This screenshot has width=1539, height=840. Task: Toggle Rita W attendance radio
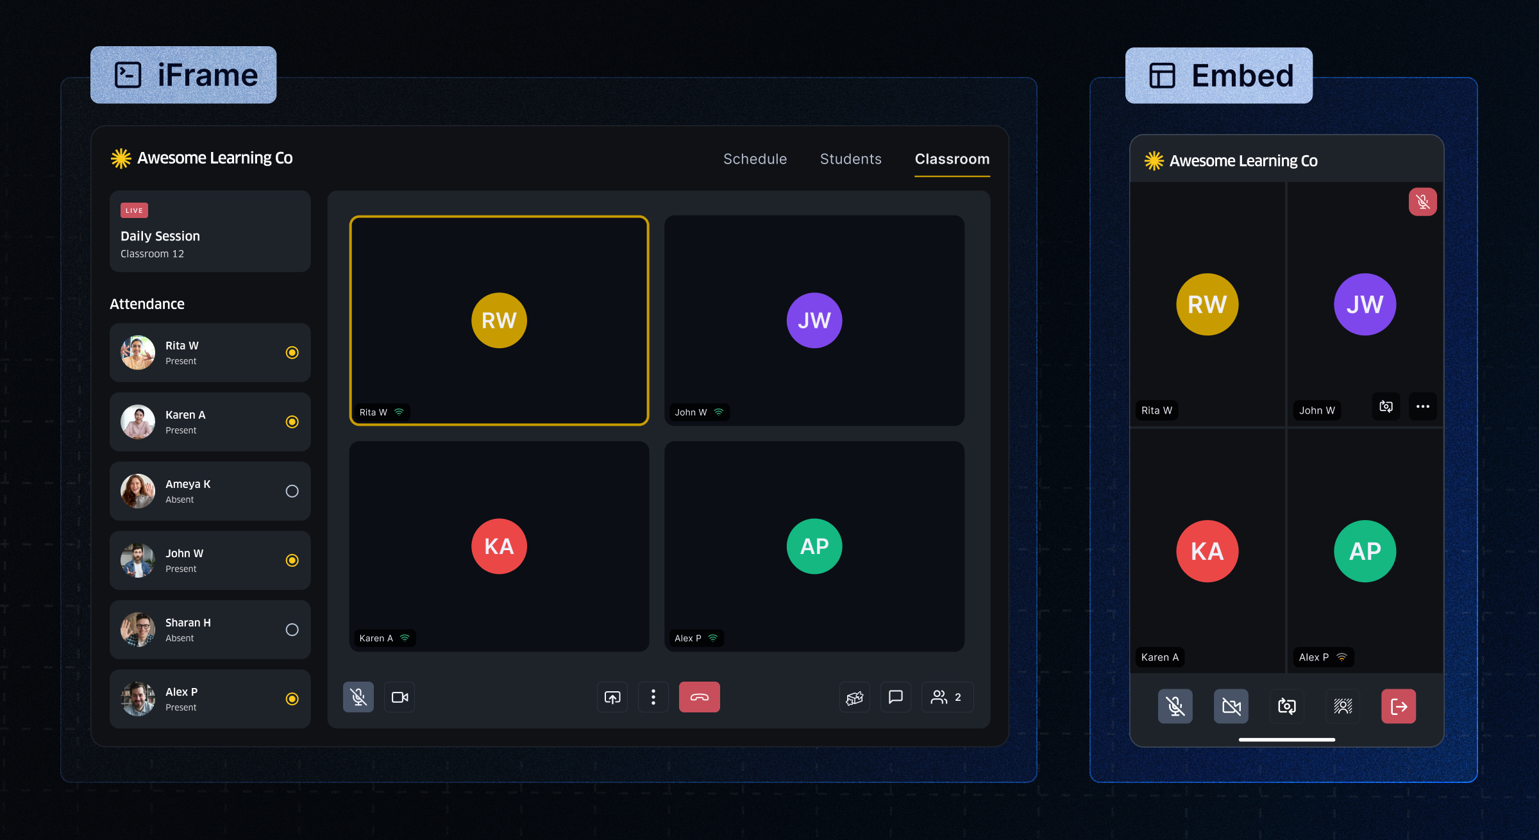pos(292,353)
